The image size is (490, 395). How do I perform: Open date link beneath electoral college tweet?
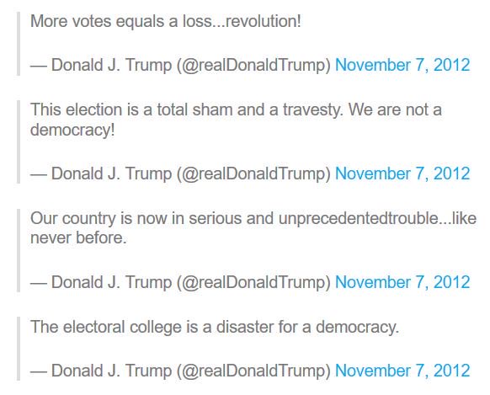click(x=402, y=371)
